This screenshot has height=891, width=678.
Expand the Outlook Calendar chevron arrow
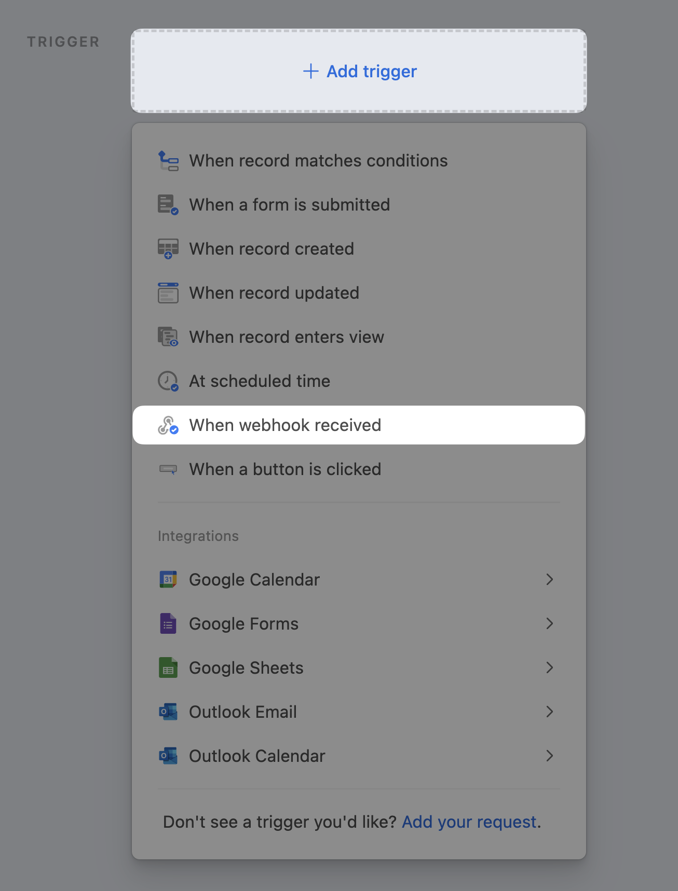[550, 756]
